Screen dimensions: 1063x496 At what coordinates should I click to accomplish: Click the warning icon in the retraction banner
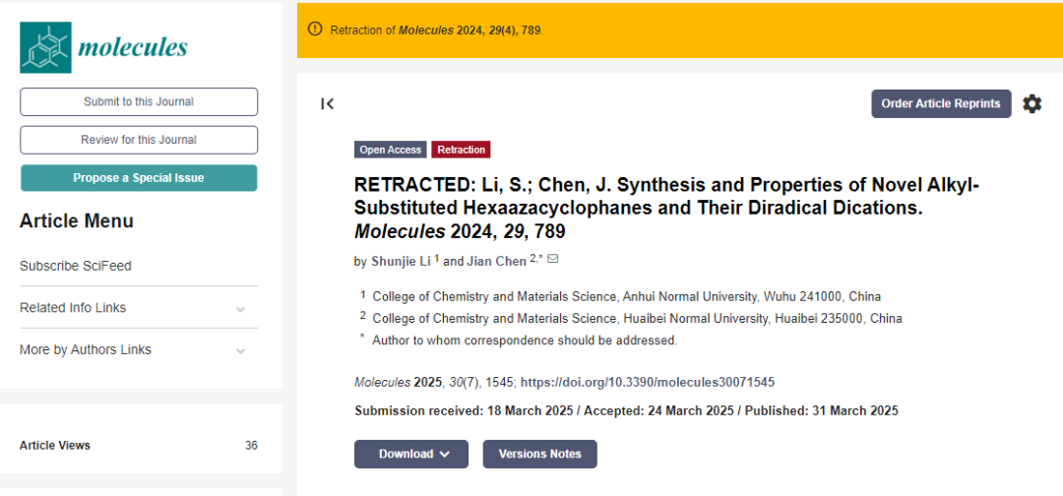pyautogui.click(x=315, y=30)
